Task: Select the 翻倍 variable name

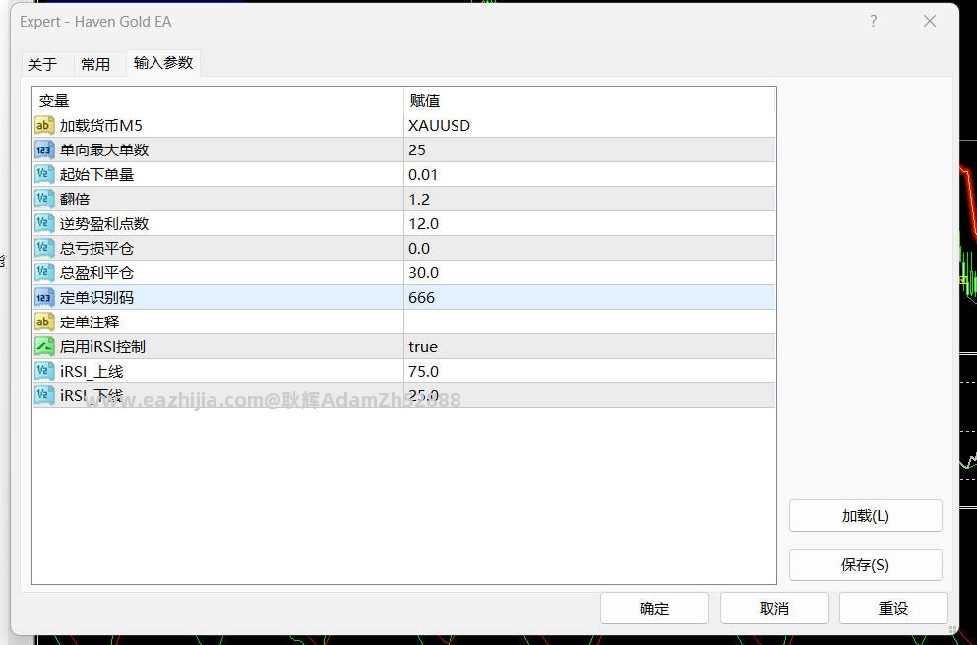Action: click(75, 200)
